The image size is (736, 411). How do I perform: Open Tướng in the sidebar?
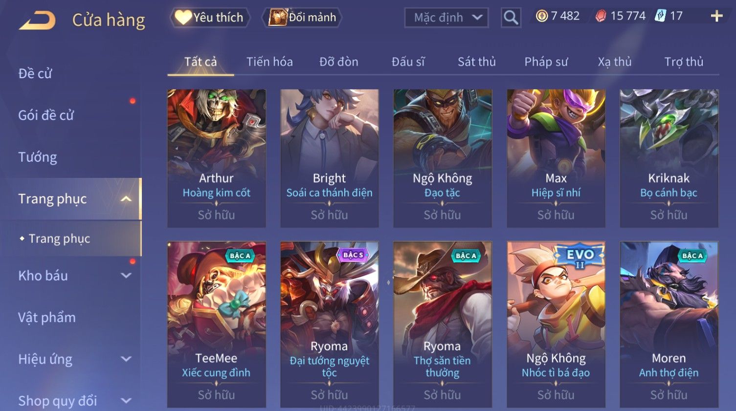point(38,157)
